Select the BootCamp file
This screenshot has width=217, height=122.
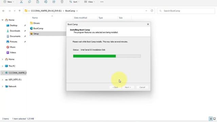pyautogui.click(x=38, y=28)
